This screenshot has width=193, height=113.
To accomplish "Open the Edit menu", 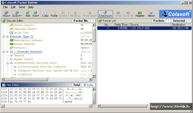I will (13, 7).
